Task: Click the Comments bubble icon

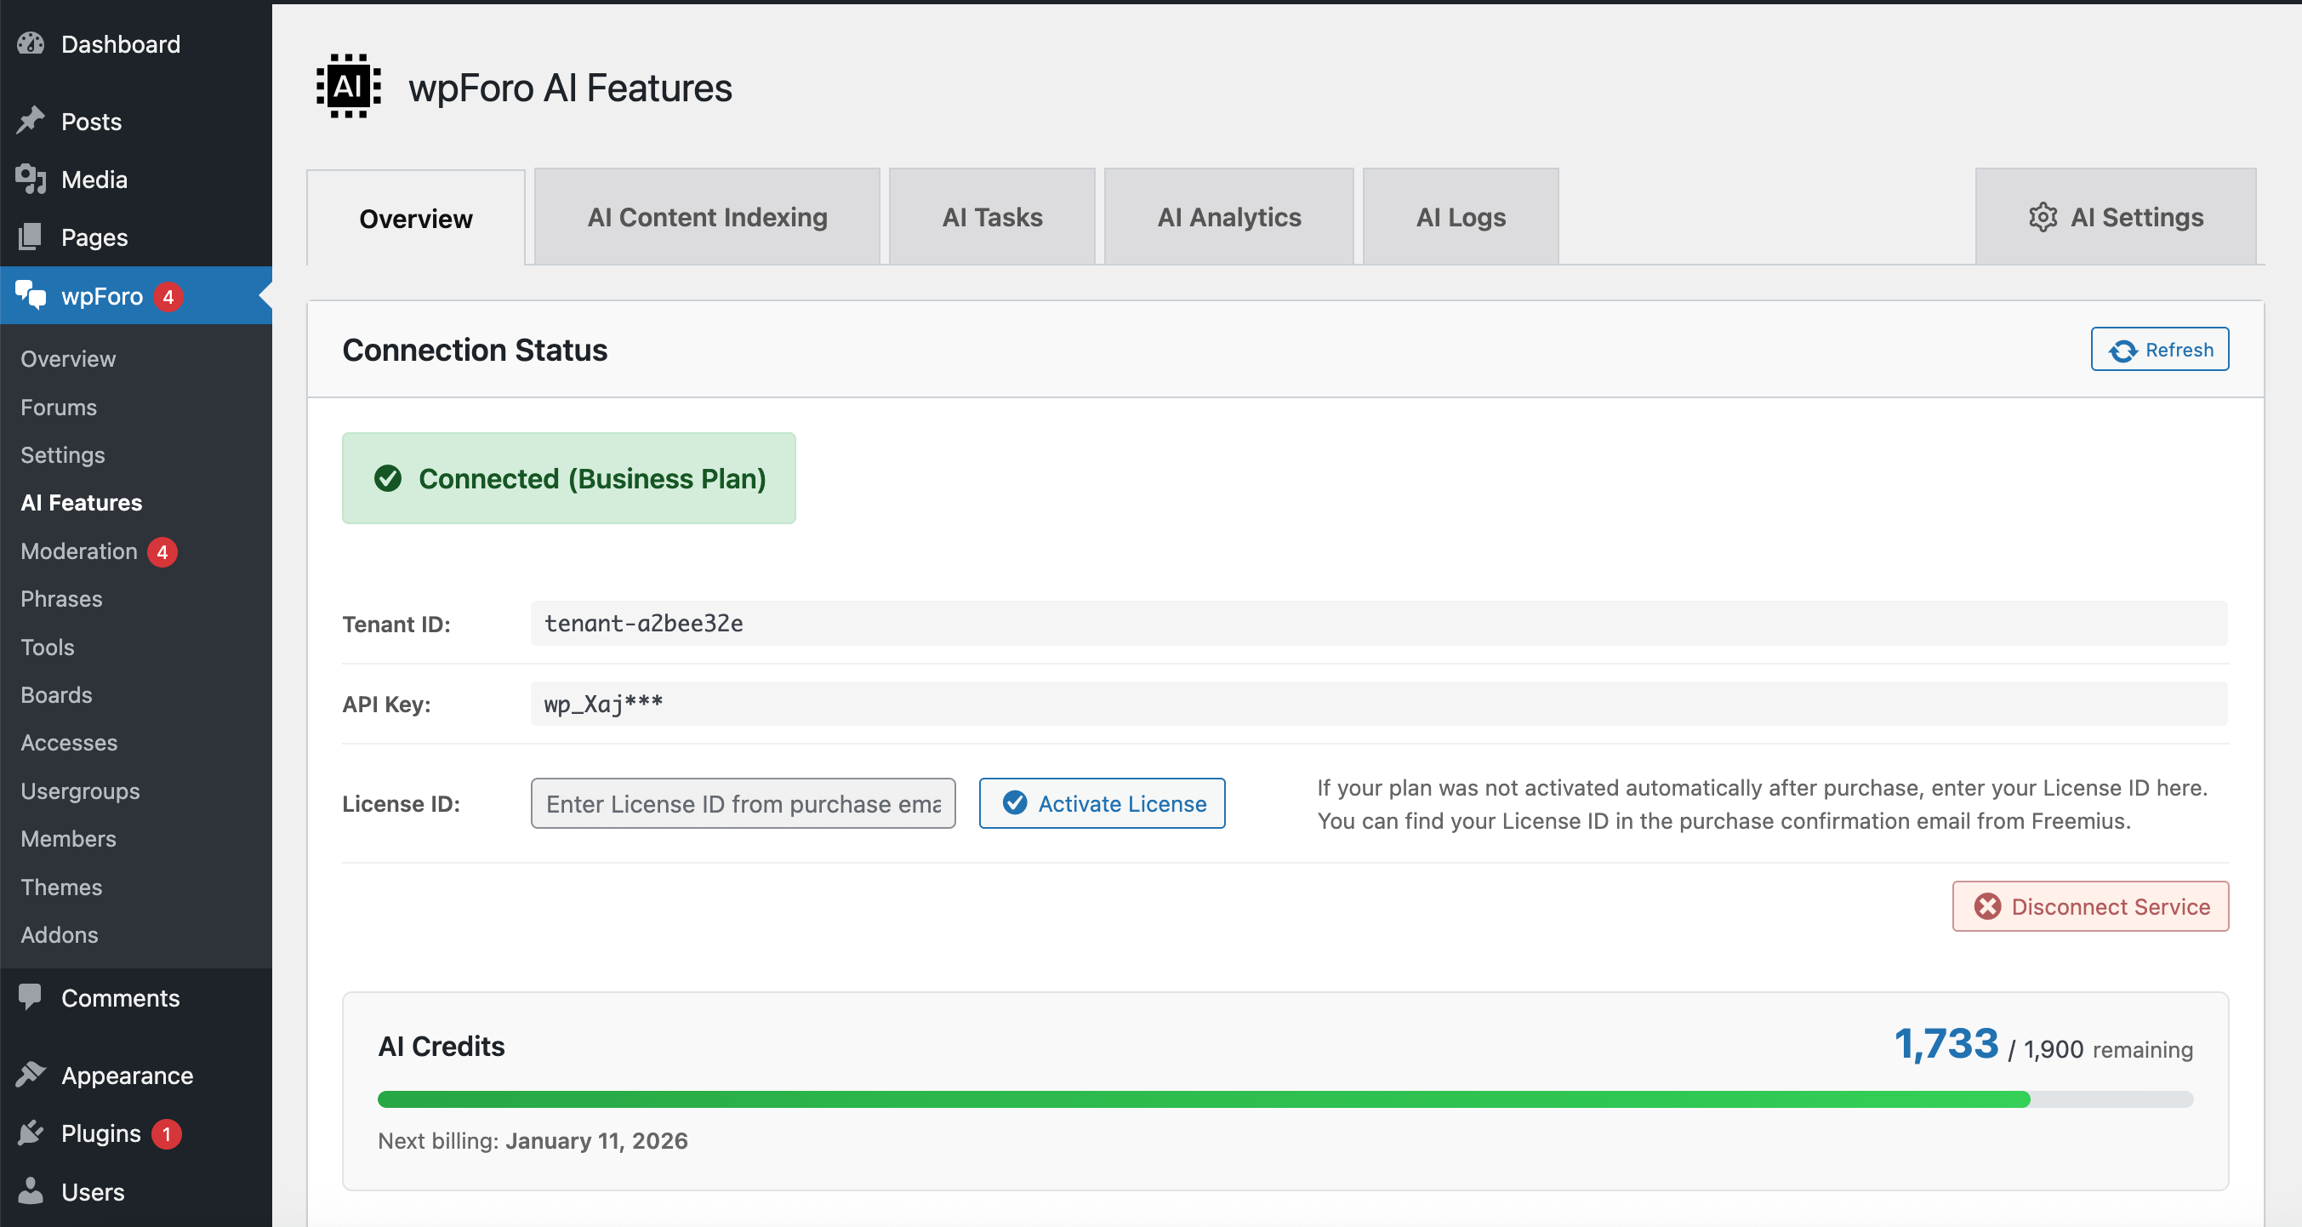Action: coord(31,996)
